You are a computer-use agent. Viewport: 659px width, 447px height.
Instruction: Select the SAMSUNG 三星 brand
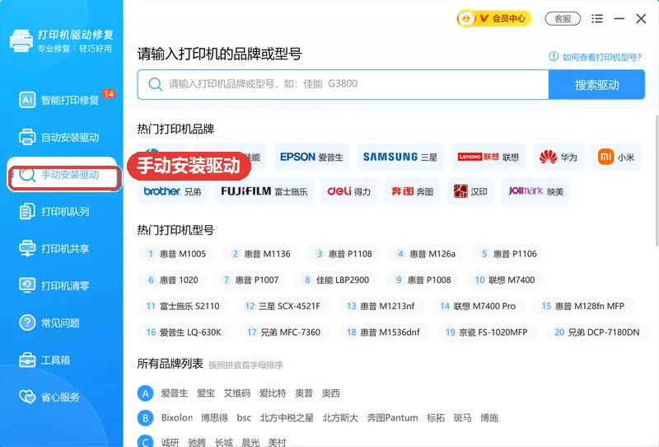pos(400,157)
